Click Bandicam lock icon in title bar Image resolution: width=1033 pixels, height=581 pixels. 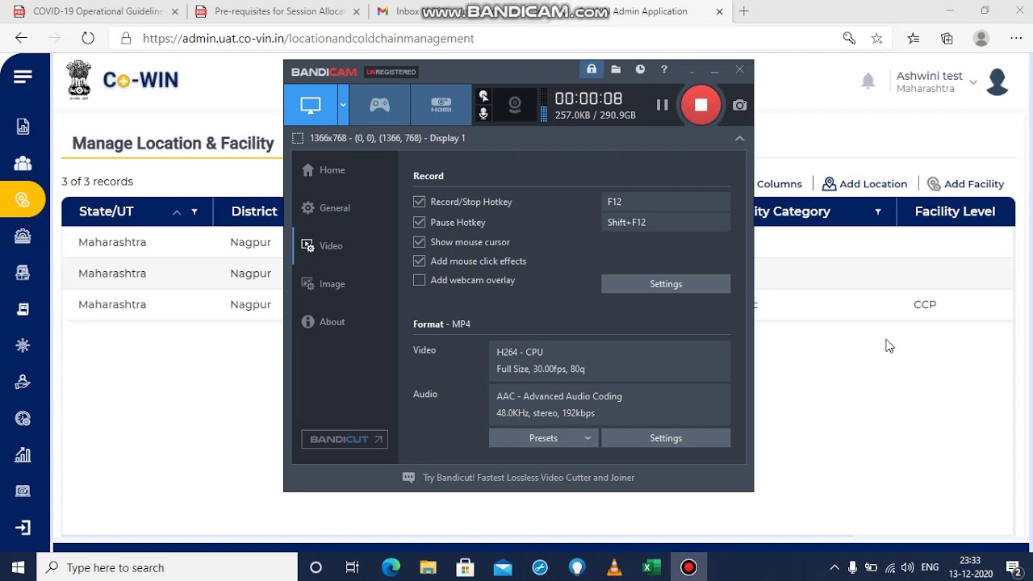coord(592,69)
